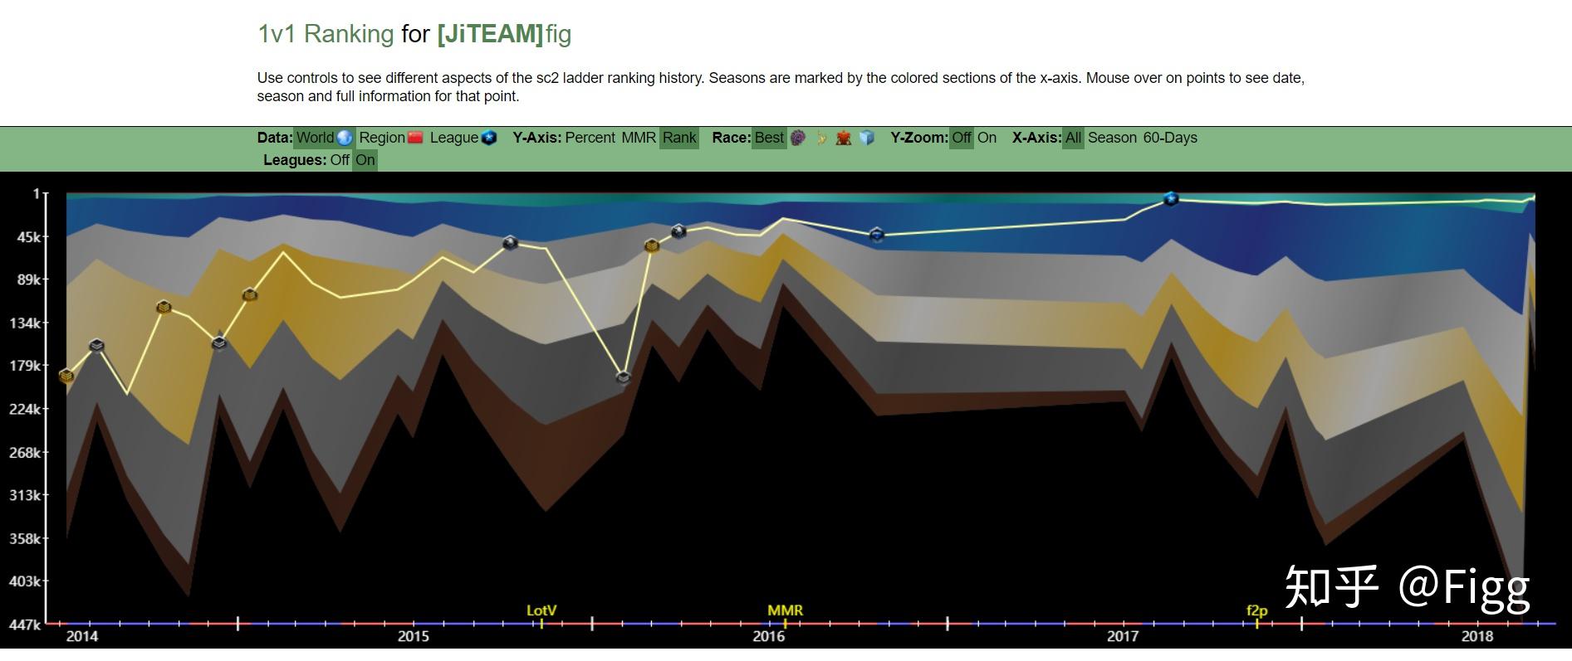Click the master league badge in early 2017

click(1171, 199)
